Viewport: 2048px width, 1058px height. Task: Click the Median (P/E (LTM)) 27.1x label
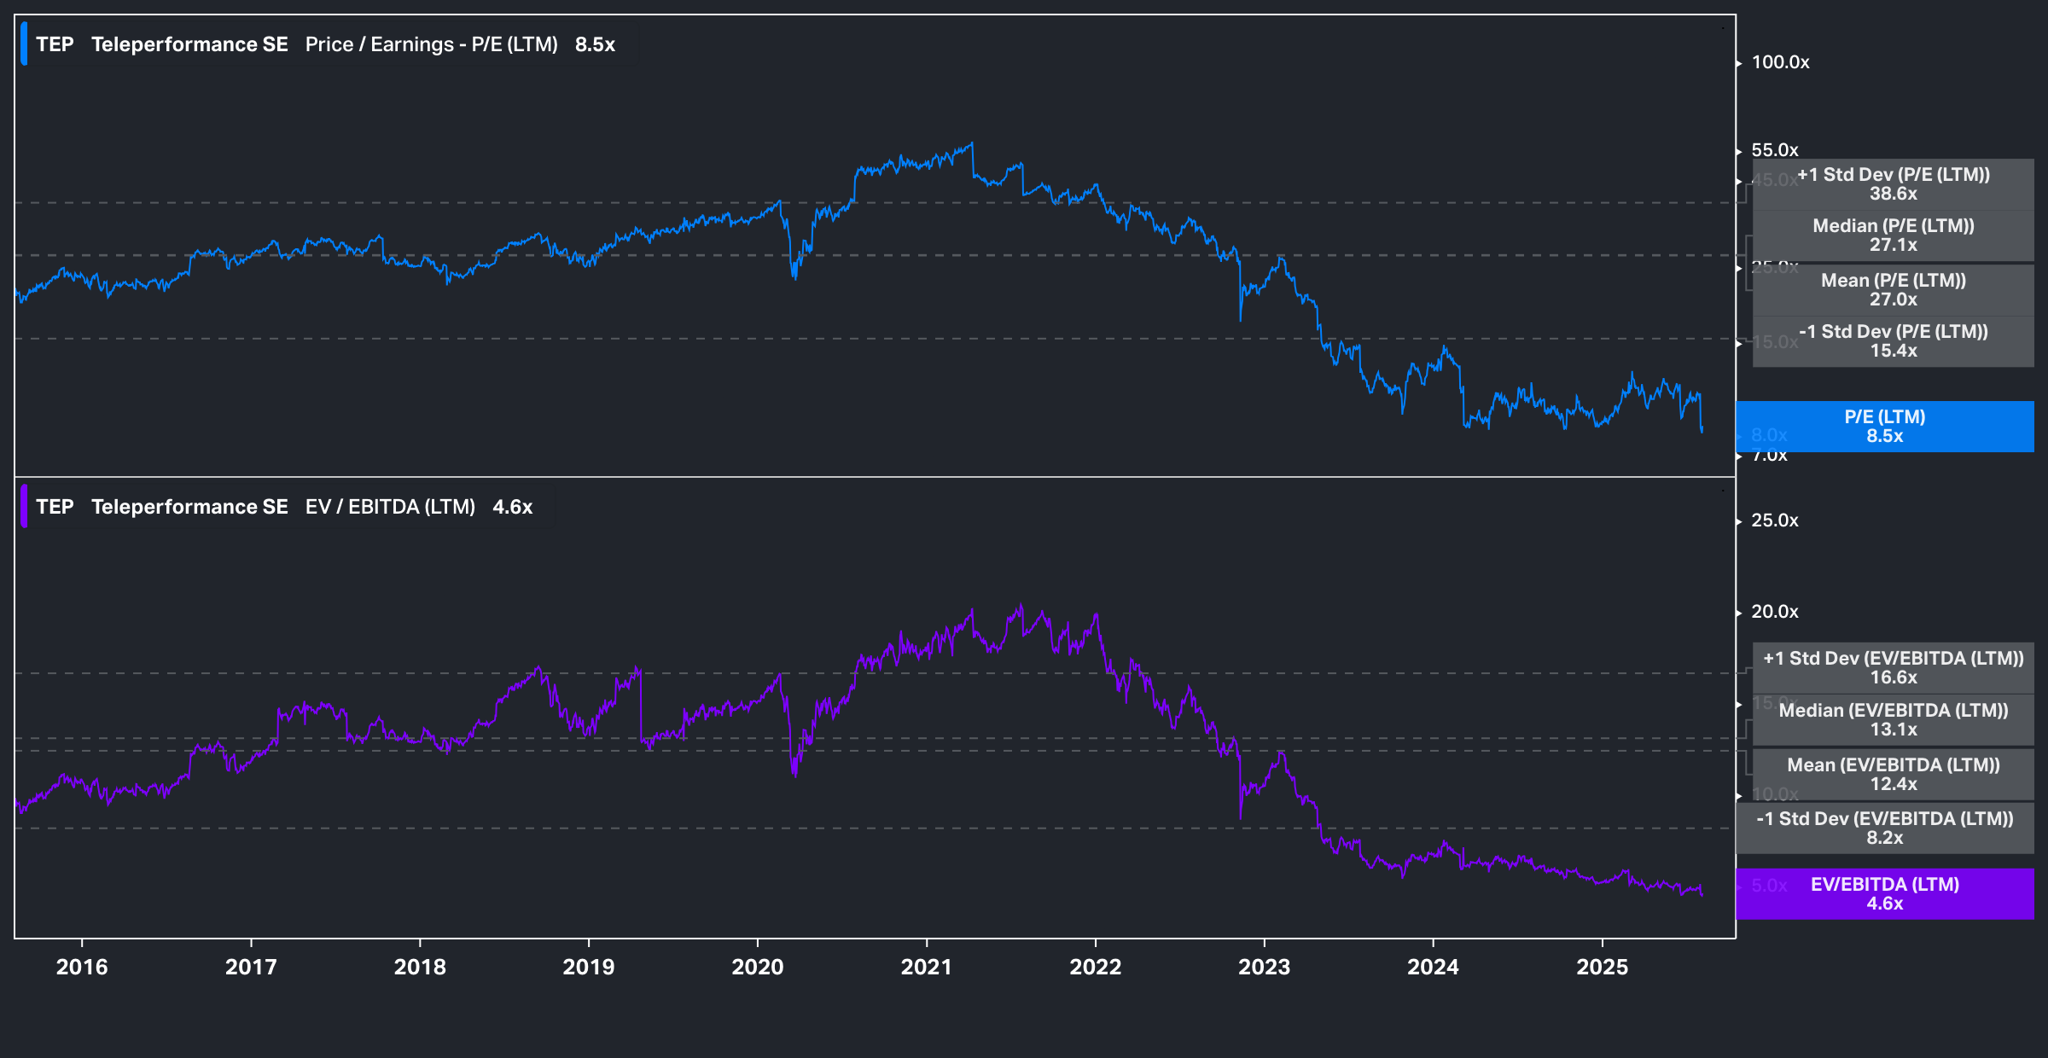(1893, 235)
